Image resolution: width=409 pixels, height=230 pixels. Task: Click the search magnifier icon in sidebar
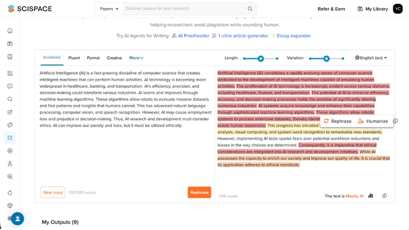click(x=10, y=99)
